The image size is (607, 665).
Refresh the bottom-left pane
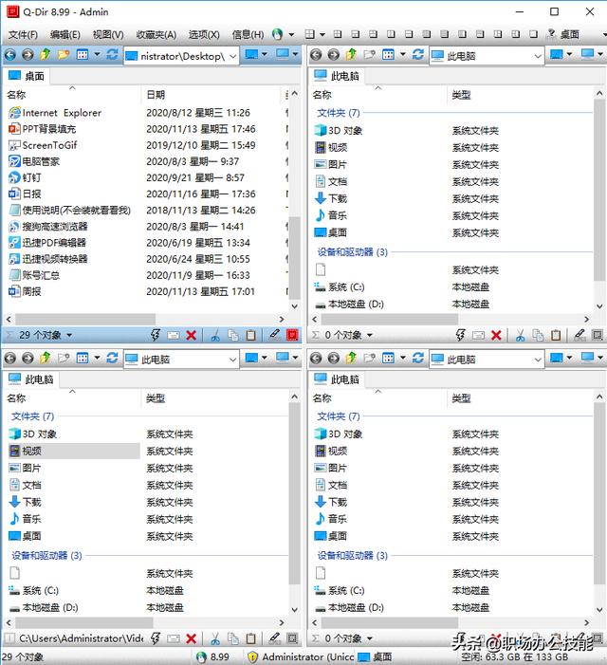click(x=112, y=358)
